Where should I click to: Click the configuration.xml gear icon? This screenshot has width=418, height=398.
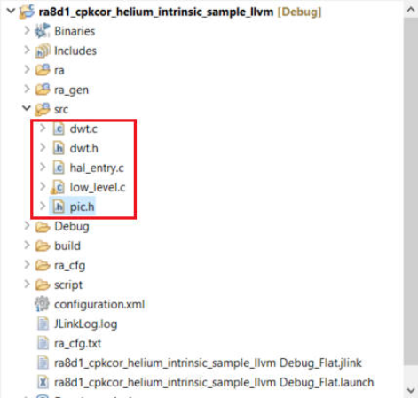point(42,304)
